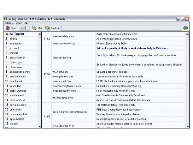The image size is (193, 145).
Task: Open headline 'Sri Lanka president likely to seek defense help'
Action: pos(132,48)
